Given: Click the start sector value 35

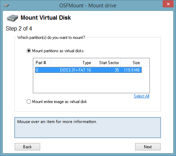Looking at the screenshot, I should point(117,70).
